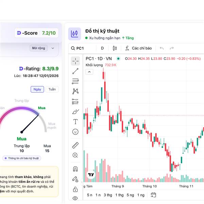Click the zoom in magnifier tool
This screenshot has width=204, height=204.
tap(75, 155)
